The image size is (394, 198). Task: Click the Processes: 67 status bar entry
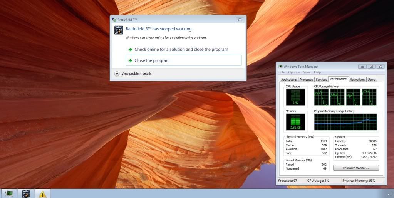(288, 181)
